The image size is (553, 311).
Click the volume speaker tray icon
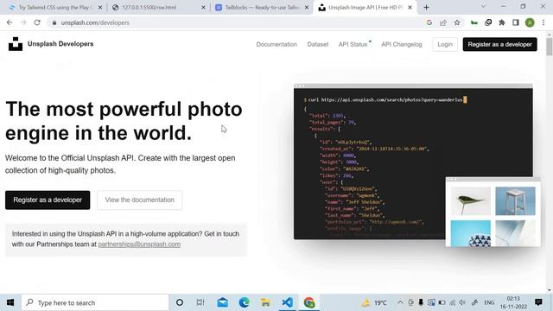(x=462, y=302)
